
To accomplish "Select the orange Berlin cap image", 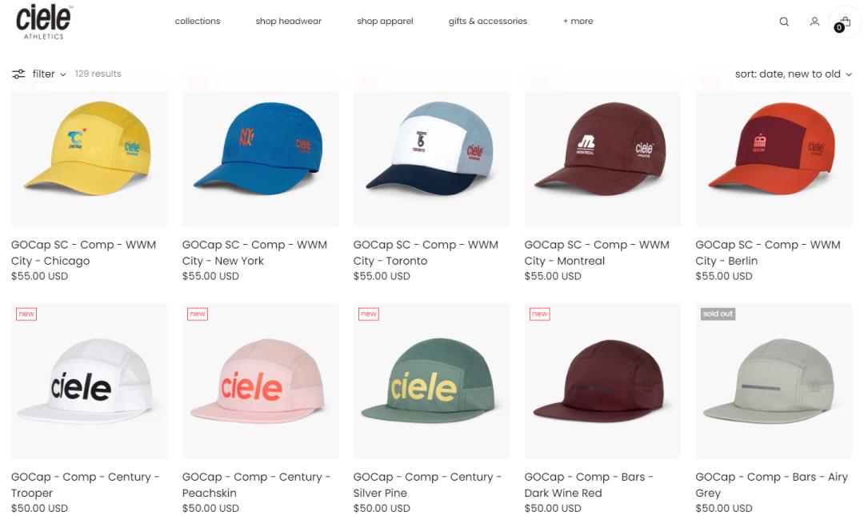I will [774, 158].
